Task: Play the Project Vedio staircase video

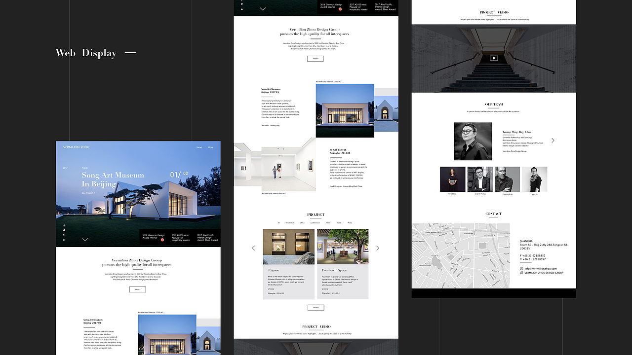Action: pyautogui.click(x=494, y=58)
